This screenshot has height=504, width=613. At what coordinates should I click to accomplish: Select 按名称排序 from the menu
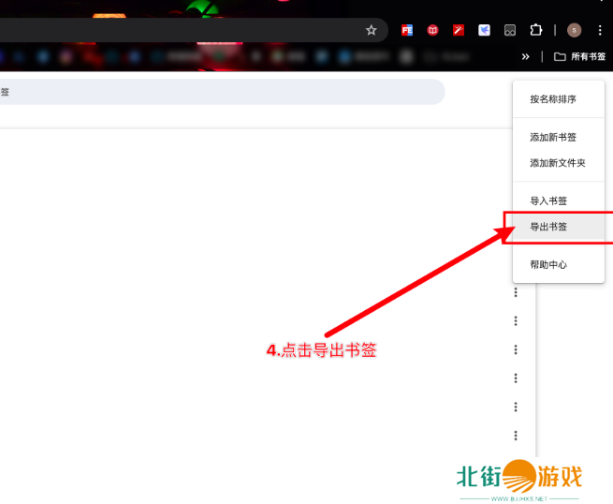point(552,98)
